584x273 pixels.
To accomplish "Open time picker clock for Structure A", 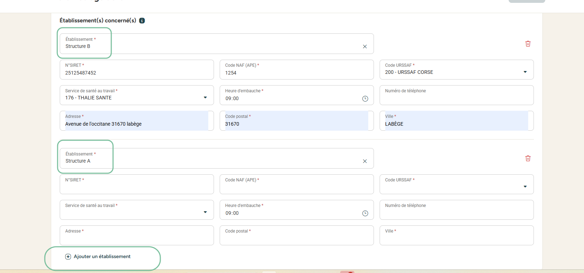I will pyautogui.click(x=365, y=213).
